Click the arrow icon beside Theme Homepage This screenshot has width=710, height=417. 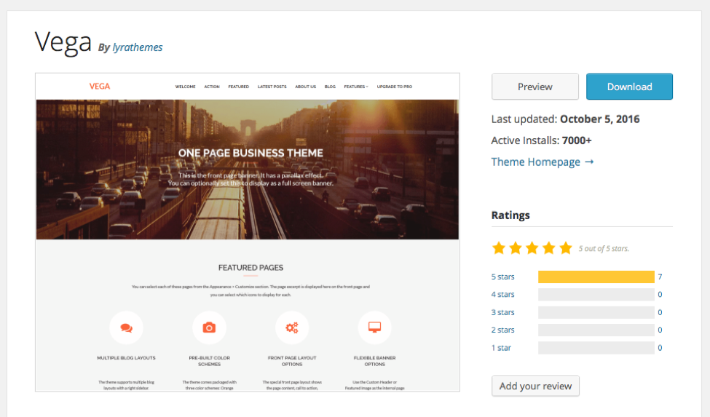(x=589, y=162)
